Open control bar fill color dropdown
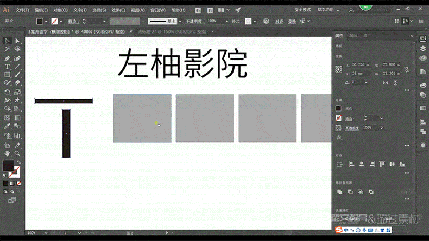 (46, 21)
